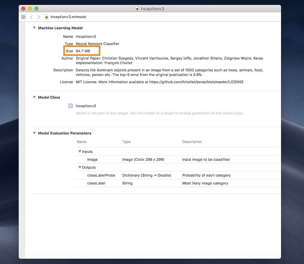304x264 pixels.
Task: Collapse the Outputs group triangle
Action: click(80, 167)
